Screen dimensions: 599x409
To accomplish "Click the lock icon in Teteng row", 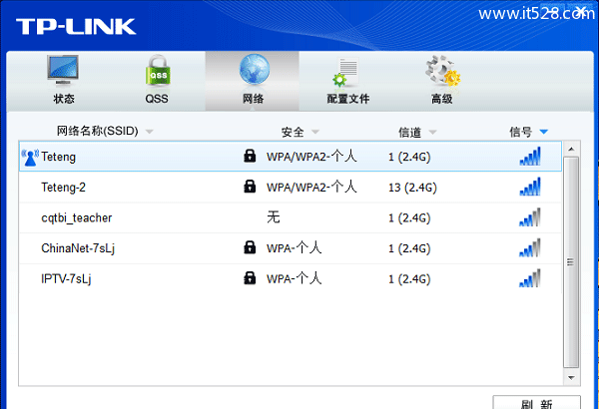I will [250, 156].
